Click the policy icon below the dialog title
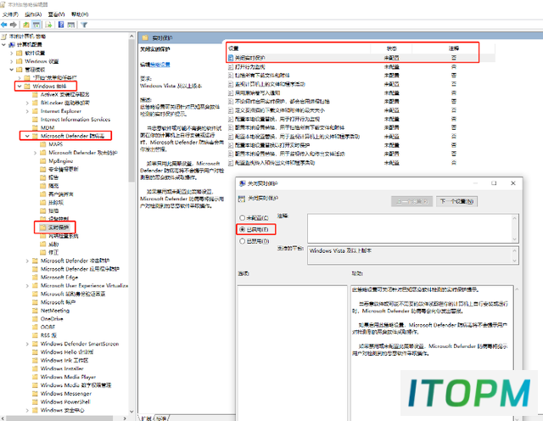The width and height of the screenshot is (543, 421). (242, 199)
